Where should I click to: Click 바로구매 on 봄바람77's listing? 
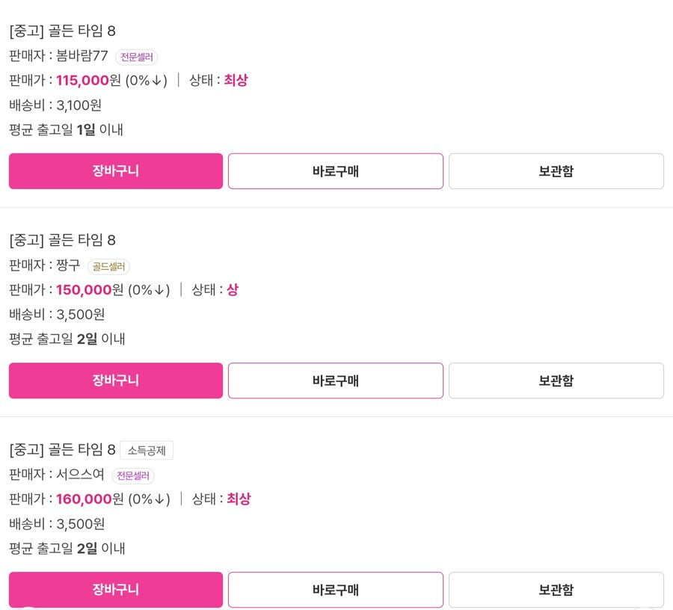pos(335,170)
